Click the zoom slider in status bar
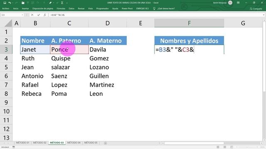The image size is (266, 149). pyautogui.click(x=247, y=147)
